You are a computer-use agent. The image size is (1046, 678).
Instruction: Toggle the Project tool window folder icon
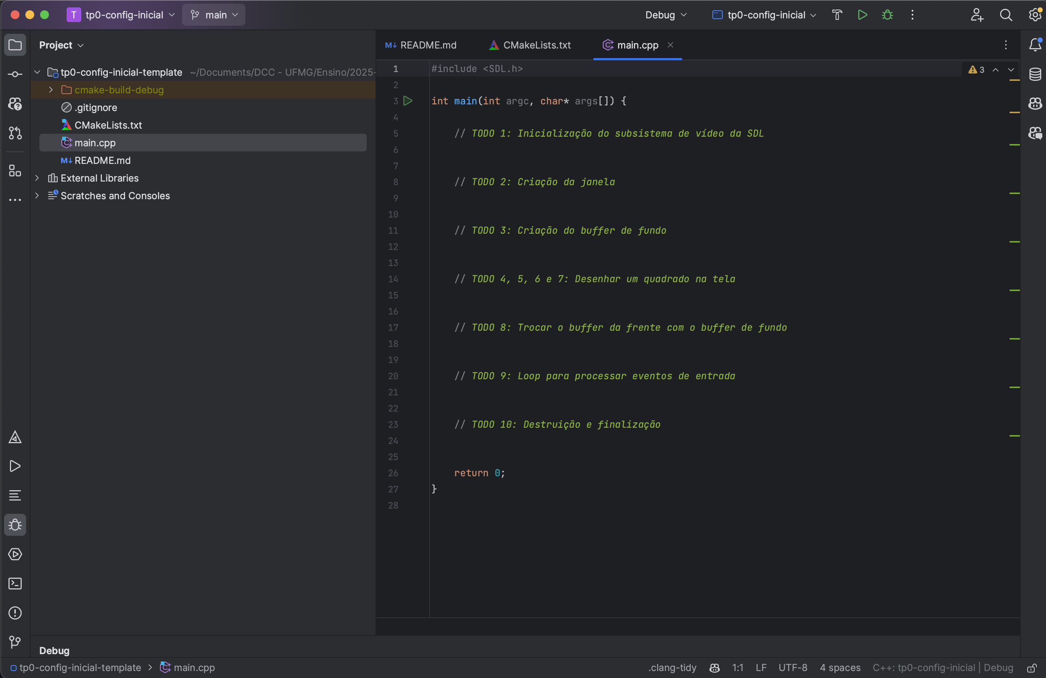point(15,45)
